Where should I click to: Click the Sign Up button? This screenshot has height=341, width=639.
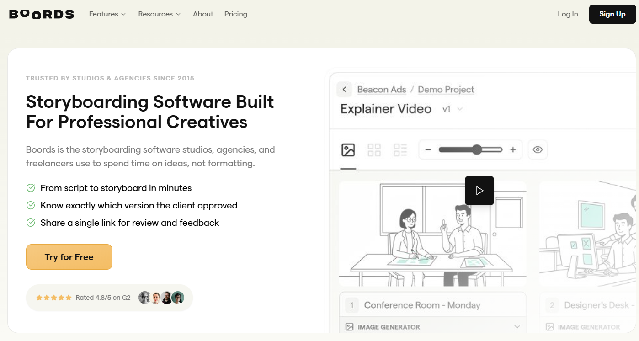pos(612,14)
